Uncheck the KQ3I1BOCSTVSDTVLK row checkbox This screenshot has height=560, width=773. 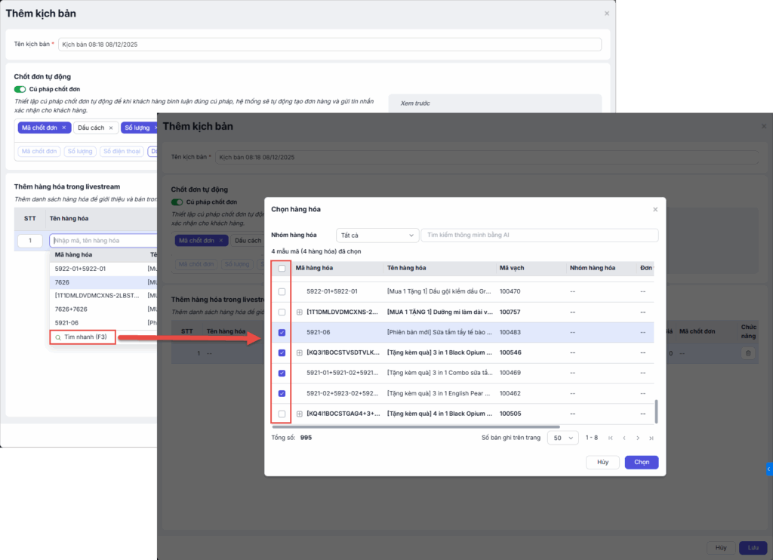[x=282, y=353]
